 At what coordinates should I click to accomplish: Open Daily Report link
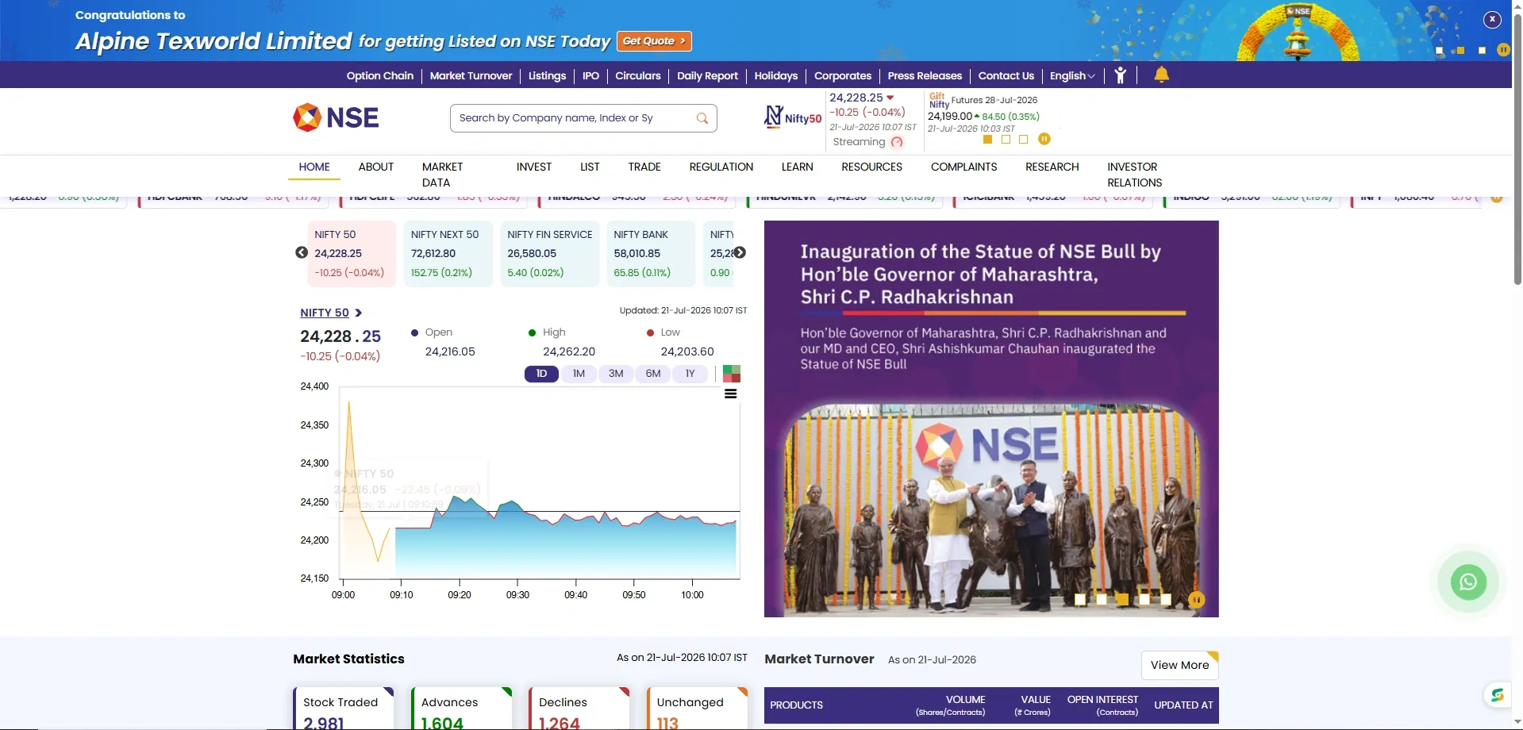pos(707,76)
